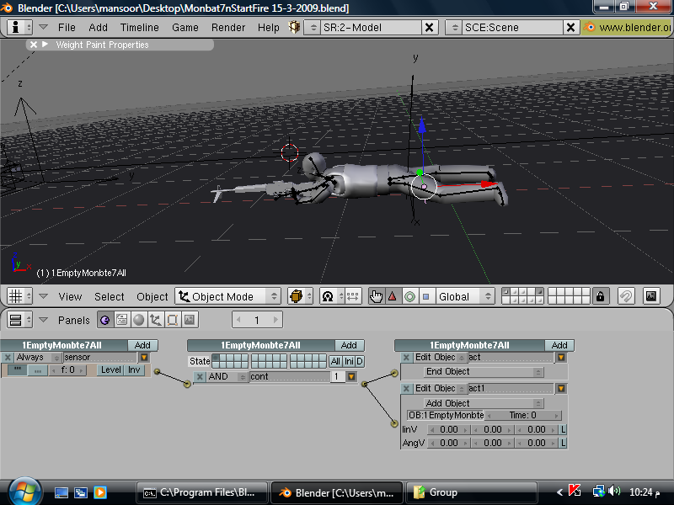Add a new sensor
The image size is (674, 505).
(x=142, y=345)
